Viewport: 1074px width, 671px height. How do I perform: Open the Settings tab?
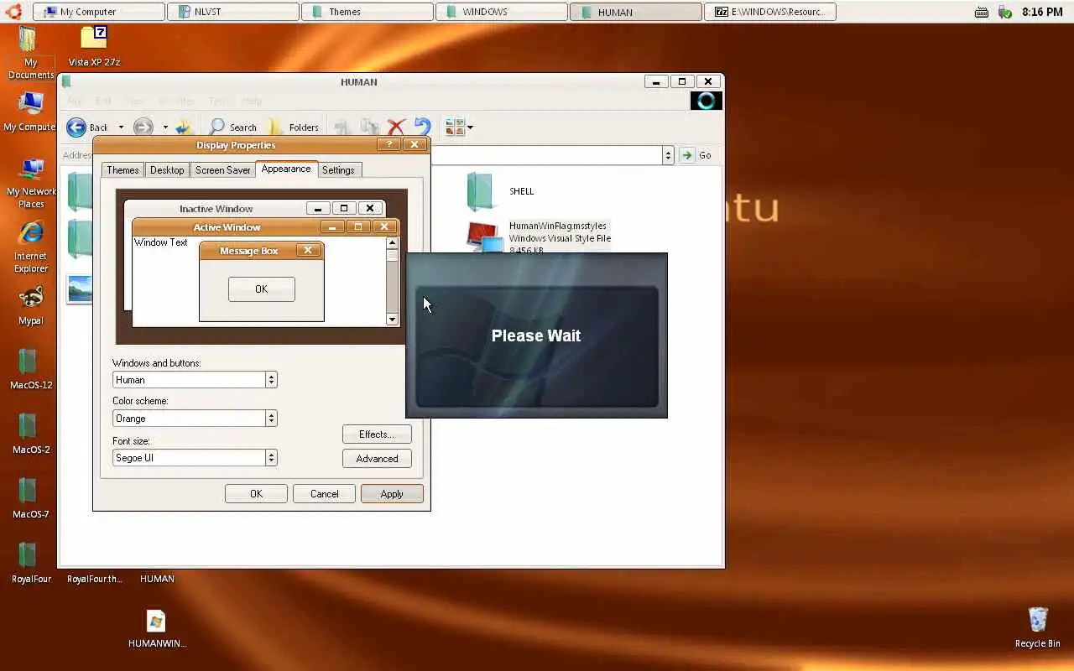pos(338,170)
